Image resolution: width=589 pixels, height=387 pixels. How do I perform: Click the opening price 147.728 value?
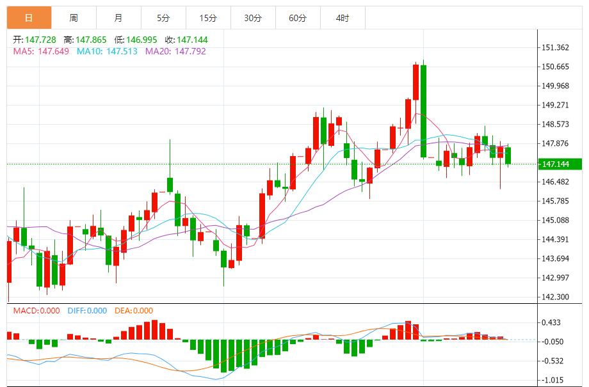40,40
